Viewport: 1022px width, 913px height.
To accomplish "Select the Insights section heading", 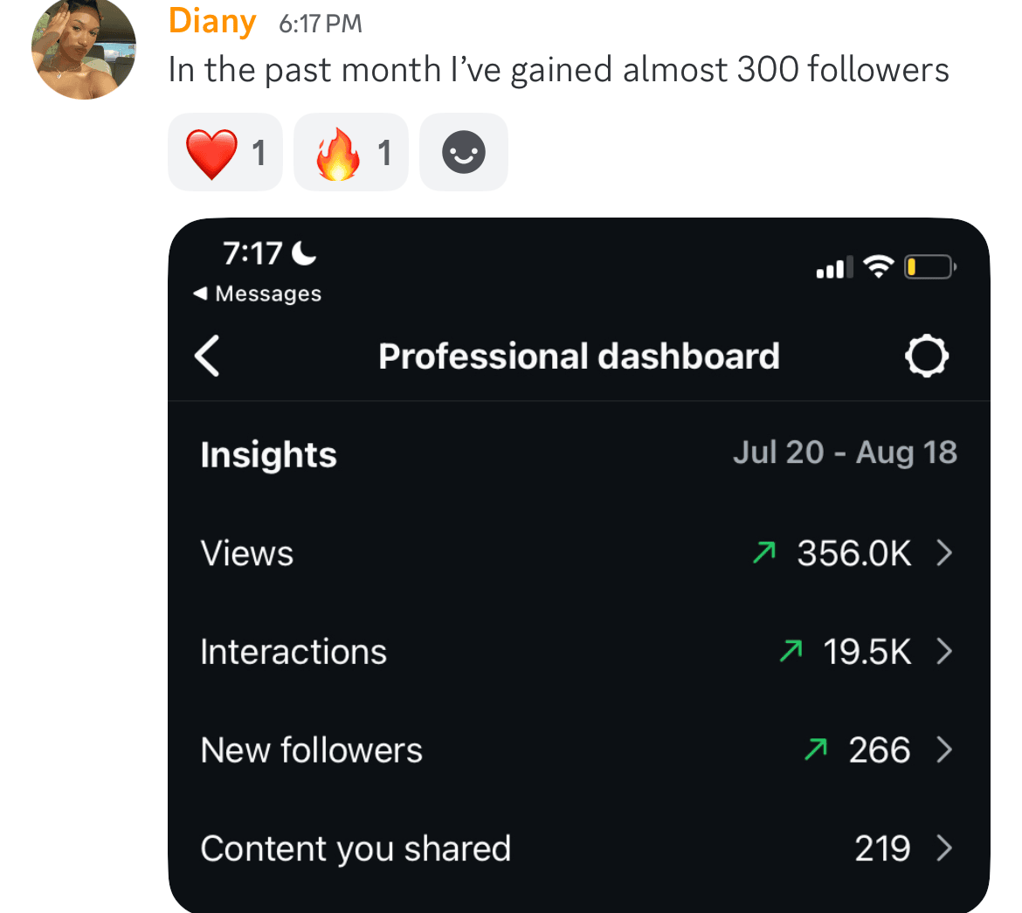I will point(268,454).
